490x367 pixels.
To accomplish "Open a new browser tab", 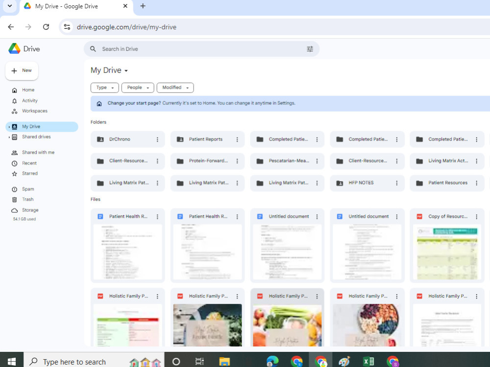I will (143, 6).
